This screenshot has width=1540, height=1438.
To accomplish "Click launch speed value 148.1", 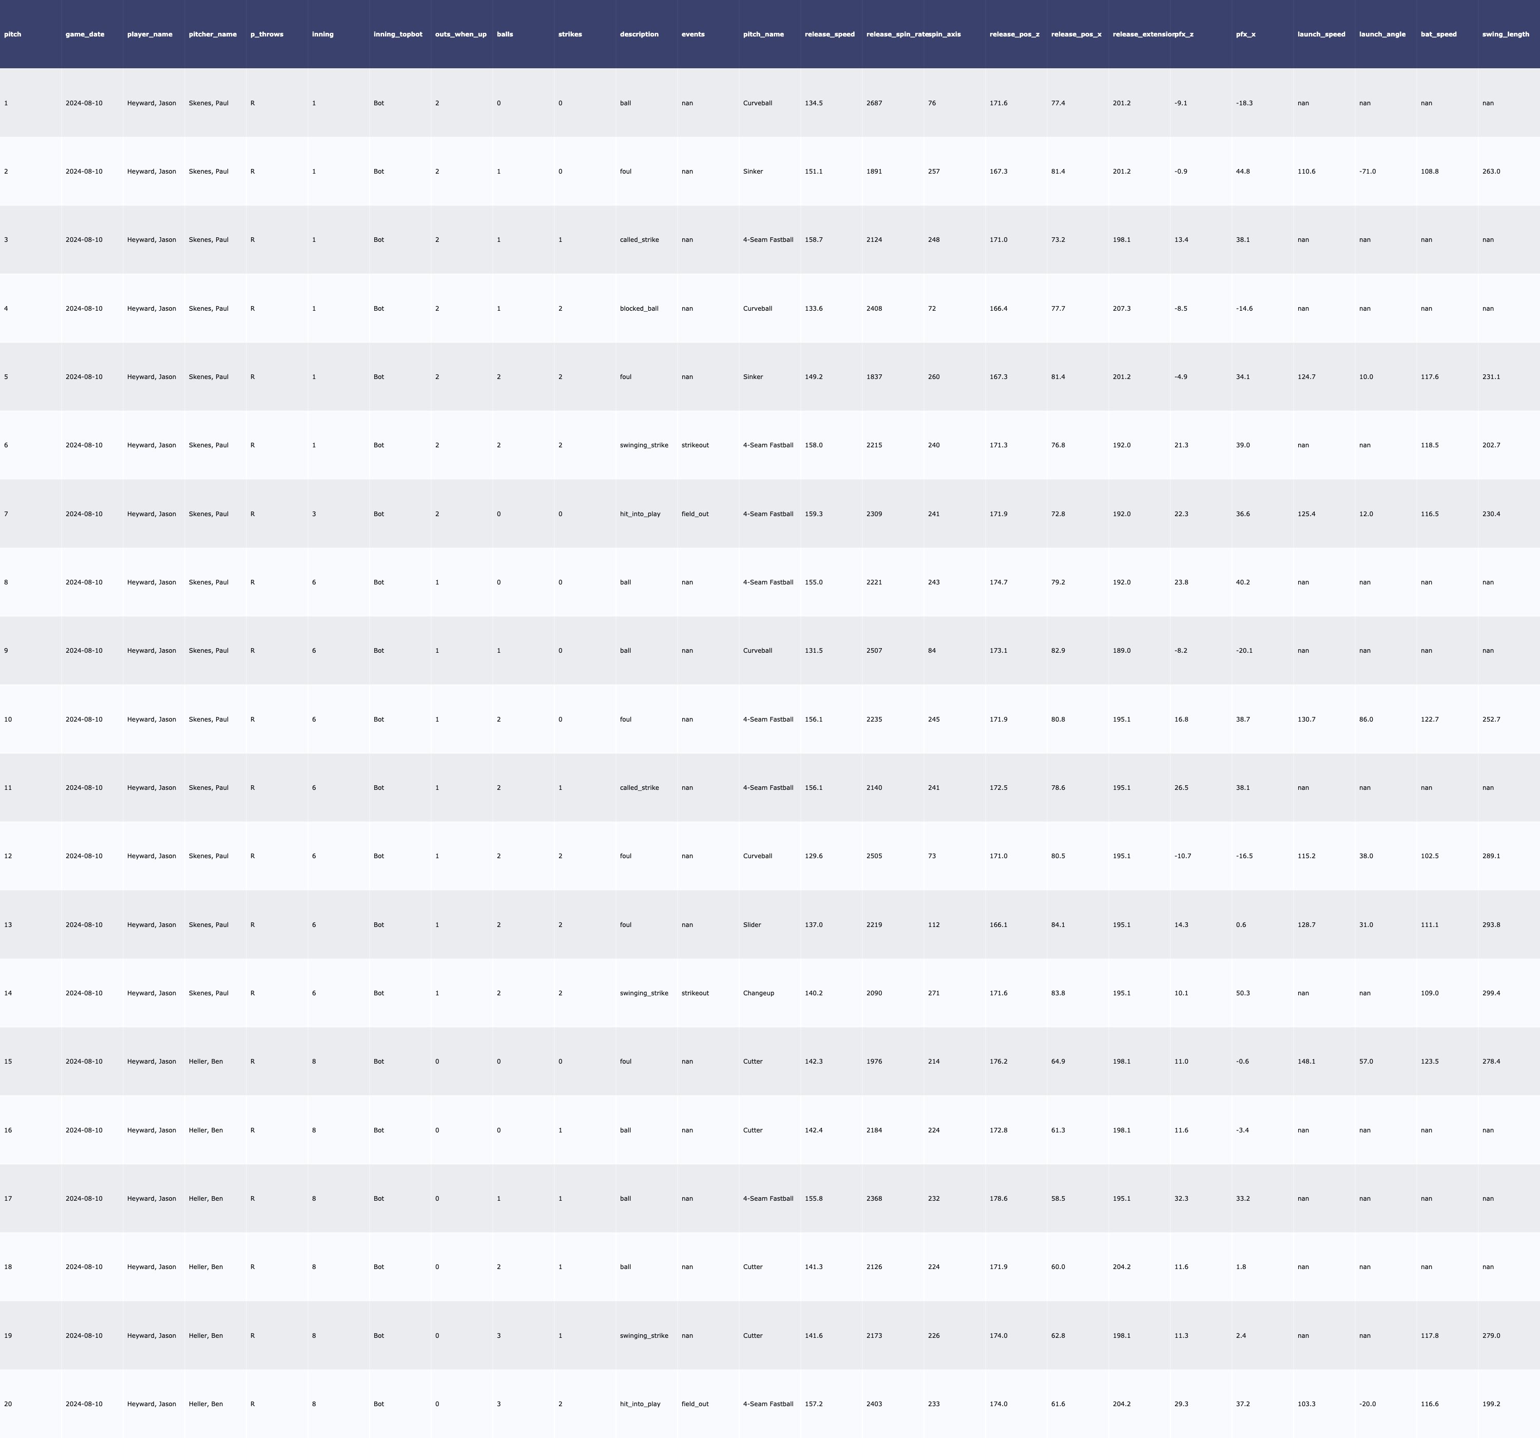I will [x=1306, y=1061].
